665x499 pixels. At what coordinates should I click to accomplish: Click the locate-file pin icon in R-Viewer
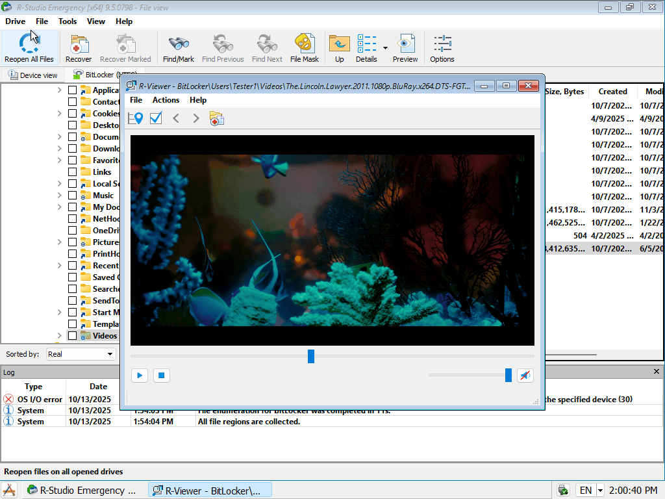click(x=136, y=118)
